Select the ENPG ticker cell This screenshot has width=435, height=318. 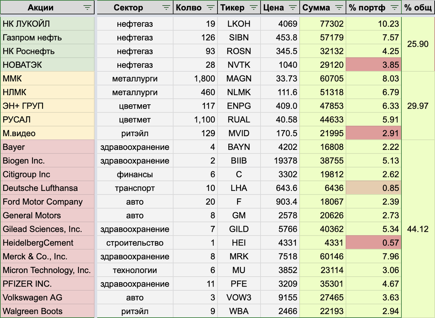tap(239, 106)
